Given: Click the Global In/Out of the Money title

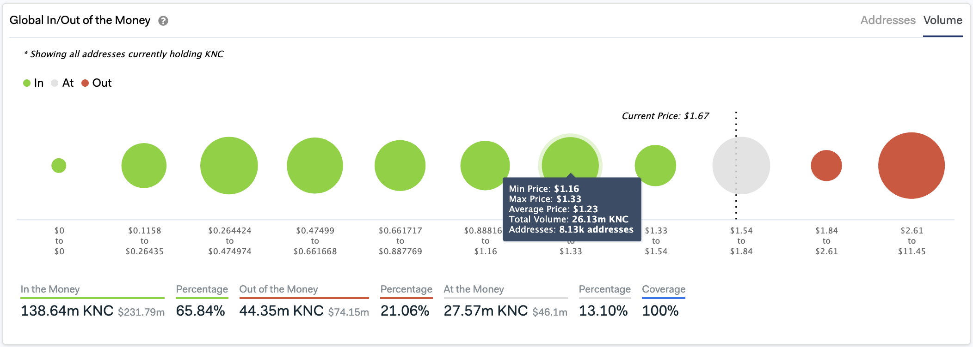Looking at the screenshot, I should [x=80, y=20].
